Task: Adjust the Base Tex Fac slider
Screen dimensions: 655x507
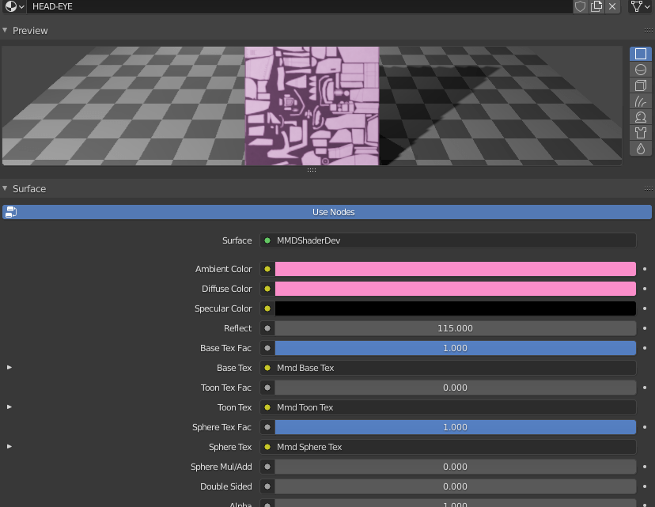Action: point(455,348)
